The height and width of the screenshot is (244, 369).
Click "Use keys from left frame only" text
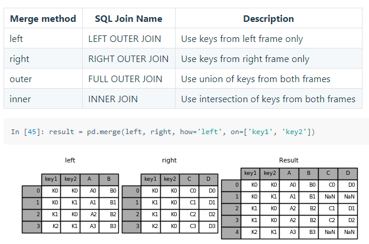[242, 39]
